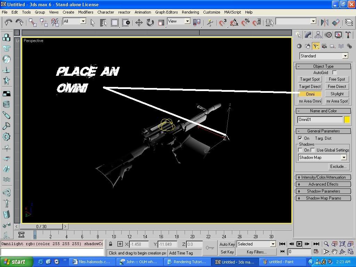
Task: Toggle the Auto Key button
Action: point(227,244)
